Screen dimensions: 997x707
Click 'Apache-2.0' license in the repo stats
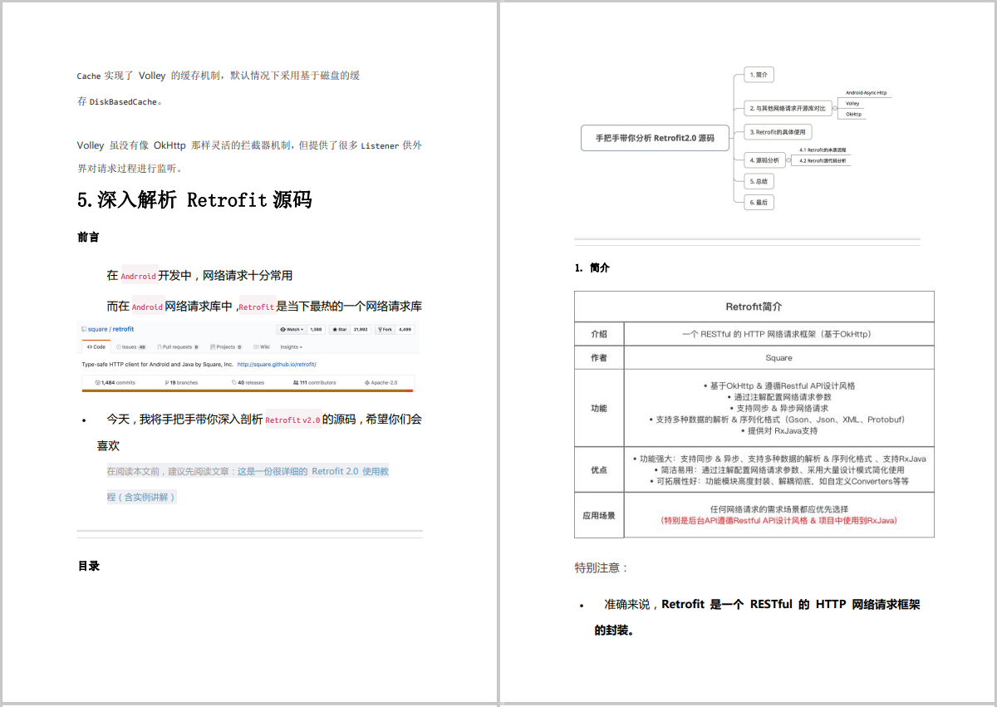click(x=381, y=382)
